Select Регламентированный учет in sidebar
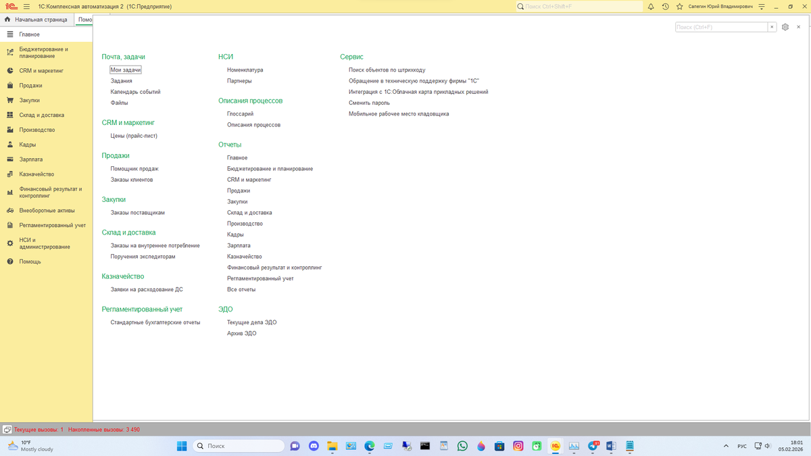 (x=46, y=225)
